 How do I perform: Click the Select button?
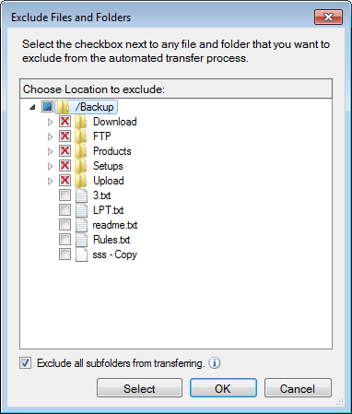[x=139, y=388]
